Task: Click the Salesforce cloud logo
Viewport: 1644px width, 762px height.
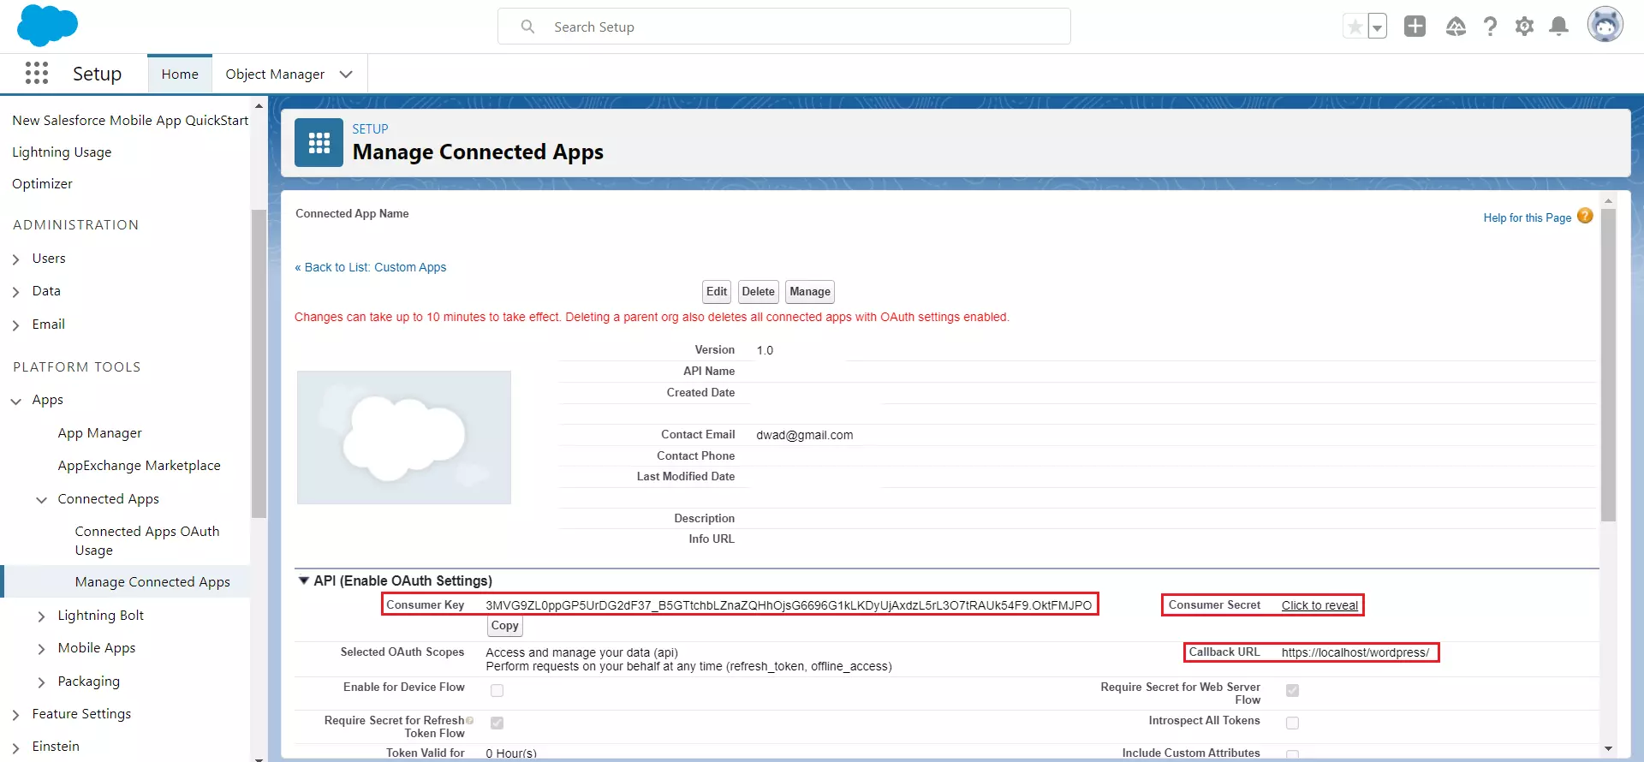Action: point(47,26)
